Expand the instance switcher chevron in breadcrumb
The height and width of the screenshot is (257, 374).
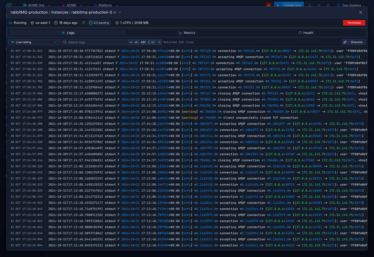(x=120, y=13)
